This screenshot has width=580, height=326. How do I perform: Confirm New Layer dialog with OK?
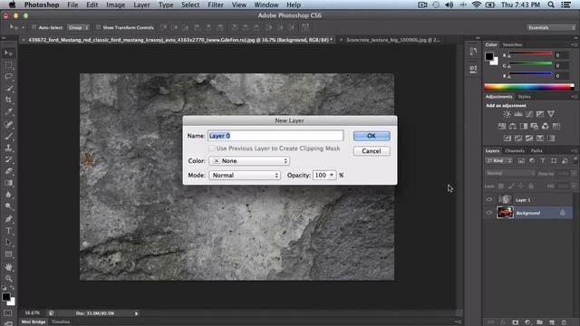(372, 136)
